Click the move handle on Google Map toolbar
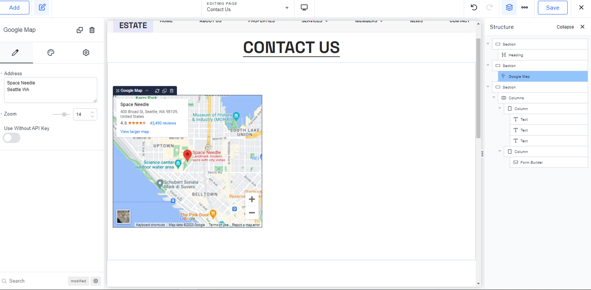591x290 pixels. (118, 91)
